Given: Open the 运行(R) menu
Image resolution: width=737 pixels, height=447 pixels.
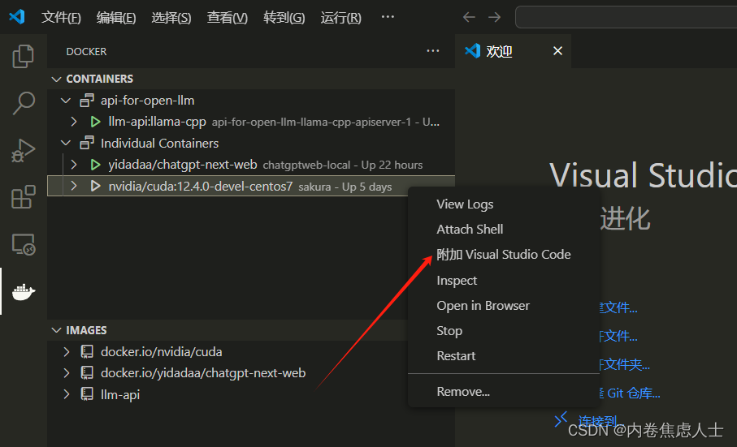Looking at the screenshot, I should (340, 18).
